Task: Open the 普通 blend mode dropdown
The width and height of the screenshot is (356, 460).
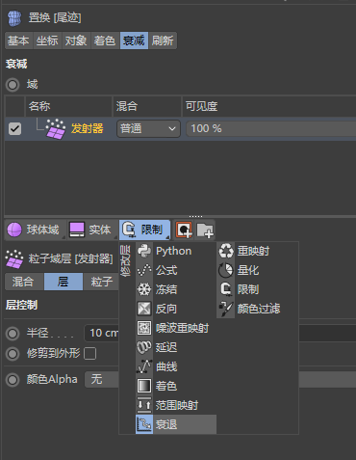Action: 148,129
